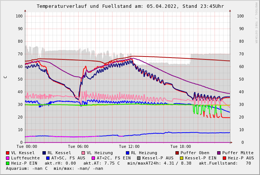260x175 pixels.
Task: Click the Tue 06:00 time axis label
Action: pyautogui.click(x=78, y=146)
